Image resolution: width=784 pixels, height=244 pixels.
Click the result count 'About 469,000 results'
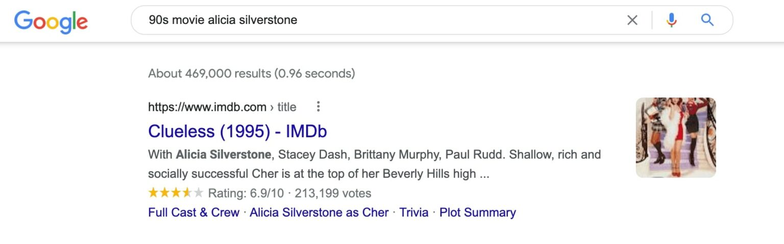(209, 74)
